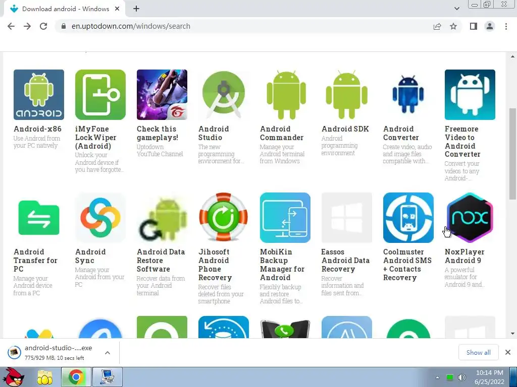Click 'Recover data from your Android terminal' text
This screenshot has width=517, height=387.
(x=161, y=286)
